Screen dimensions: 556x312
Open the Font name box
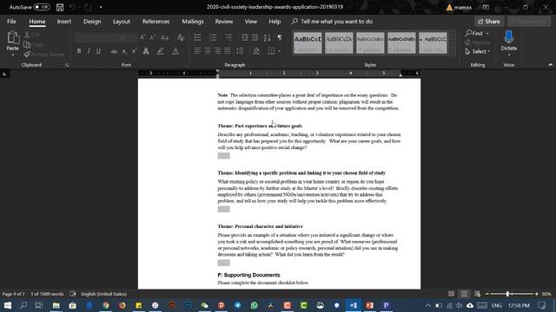point(96,37)
